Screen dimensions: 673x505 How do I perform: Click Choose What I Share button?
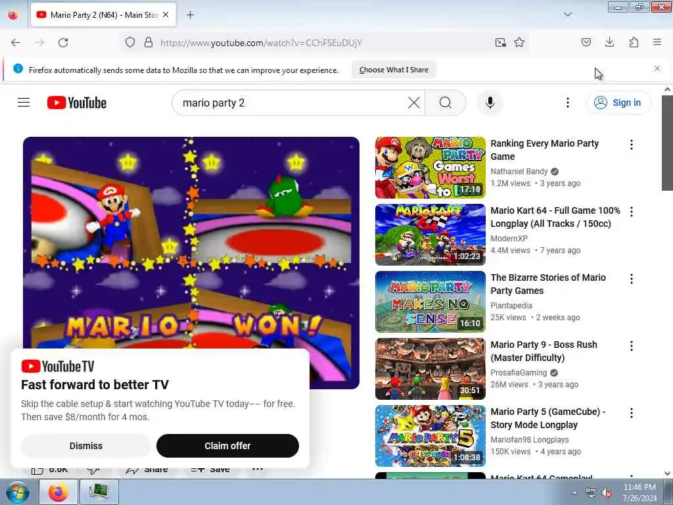pos(394,70)
